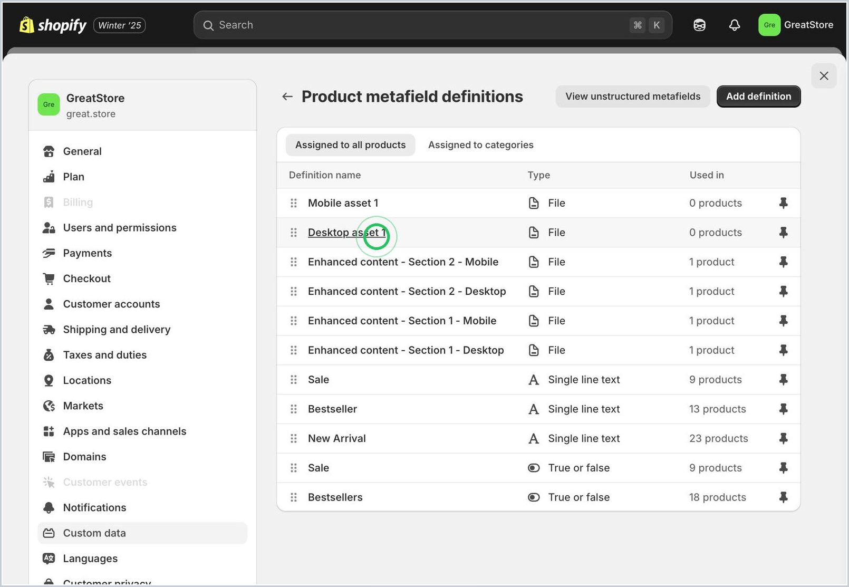This screenshot has height=587, width=849.
Task: Toggle pin for Section 2 - Desktop row
Action: click(x=783, y=292)
